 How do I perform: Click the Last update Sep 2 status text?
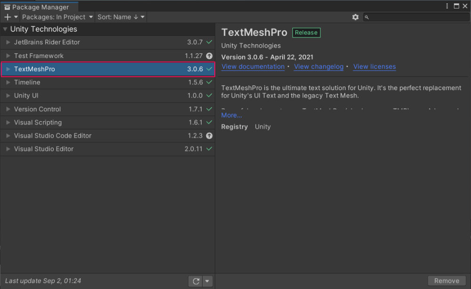click(x=43, y=281)
